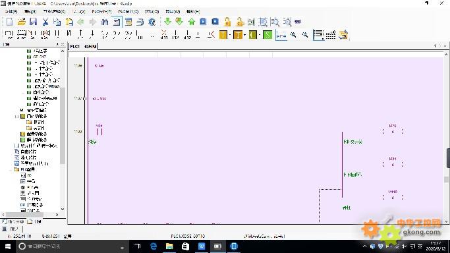Open a project with the folder icon
Viewport: 450px width, 253px height.
coord(22,22)
